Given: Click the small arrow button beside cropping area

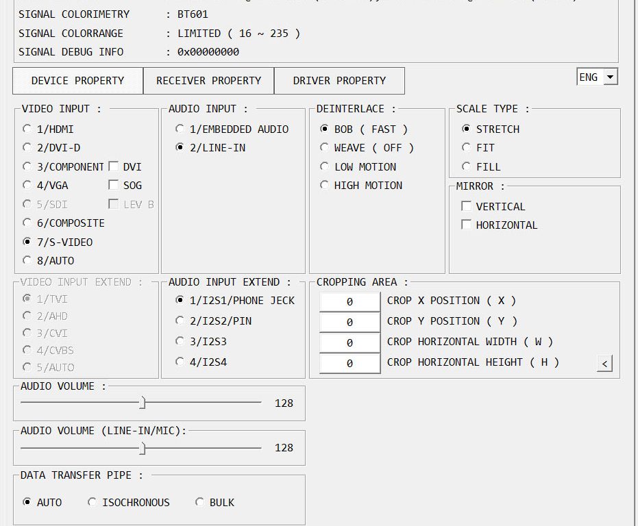Looking at the screenshot, I should click(604, 364).
